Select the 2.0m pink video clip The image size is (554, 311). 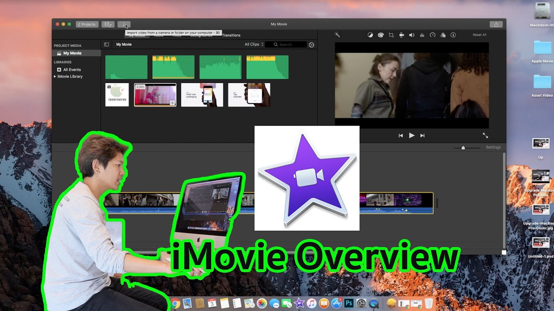point(155,95)
